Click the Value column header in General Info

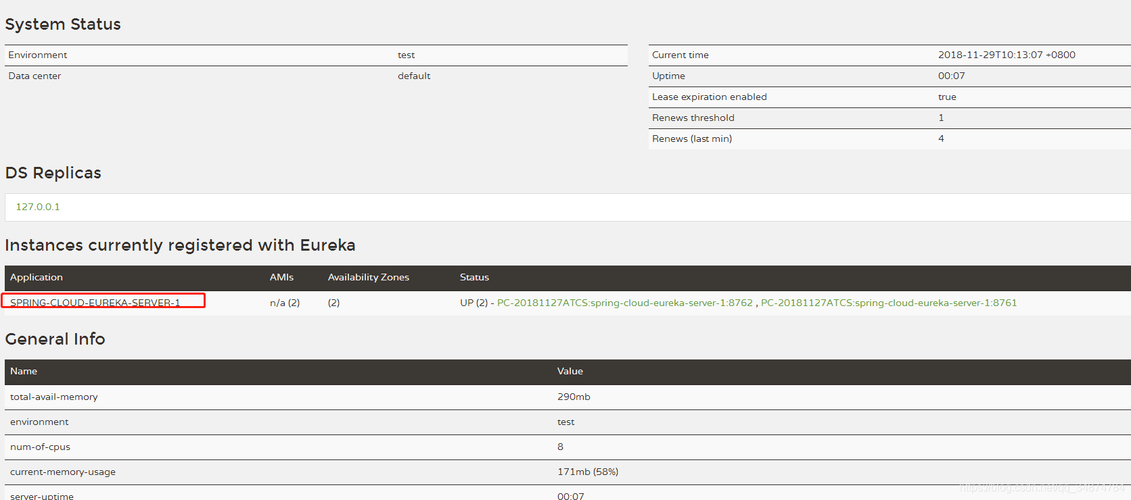[x=570, y=371]
